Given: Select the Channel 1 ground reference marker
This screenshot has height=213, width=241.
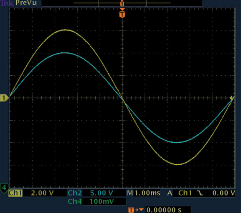Looking at the screenshot, I should (4, 98).
